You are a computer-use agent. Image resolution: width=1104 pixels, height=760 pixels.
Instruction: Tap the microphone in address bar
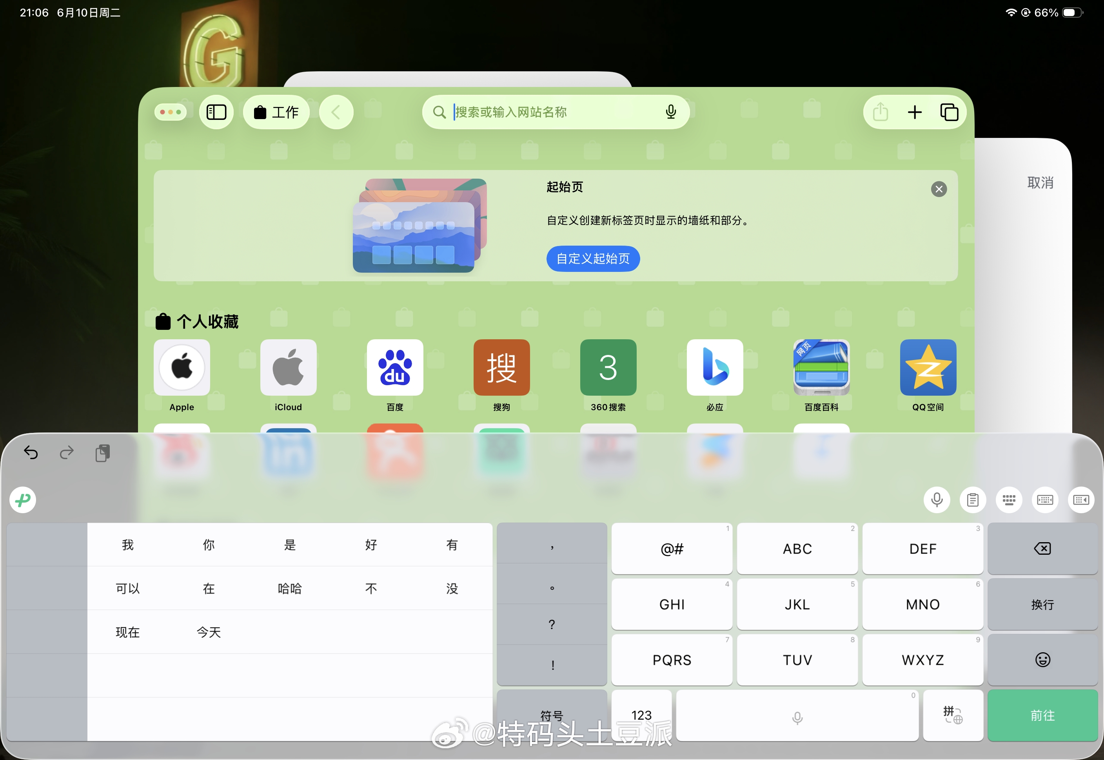(x=670, y=112)
